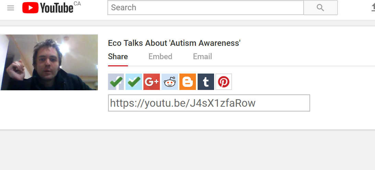
Task: Share the video on Google+
Action: (152, 82)
